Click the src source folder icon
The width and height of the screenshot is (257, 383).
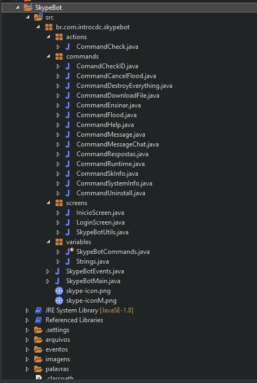pos(38,17)
